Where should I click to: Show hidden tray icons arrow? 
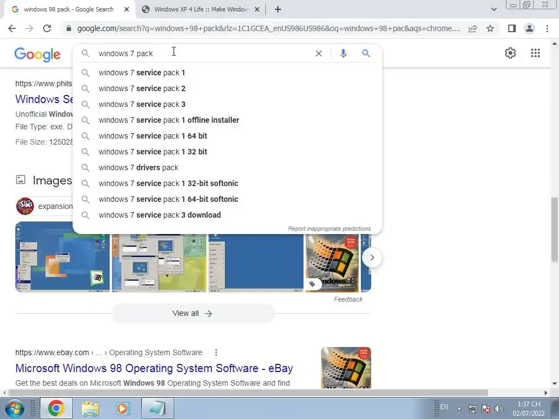(x=460, y=409)
